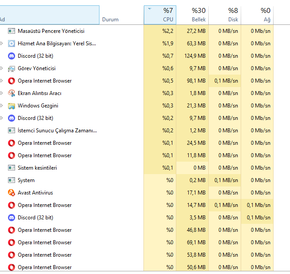Click the Ekran Alıntısı Aracı scissors icon
The width and height of the screenshot is (290, 274).
tap(12, 93)
